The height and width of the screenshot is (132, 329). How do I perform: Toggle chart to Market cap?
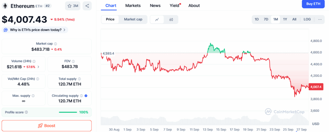tap(133, 19)
